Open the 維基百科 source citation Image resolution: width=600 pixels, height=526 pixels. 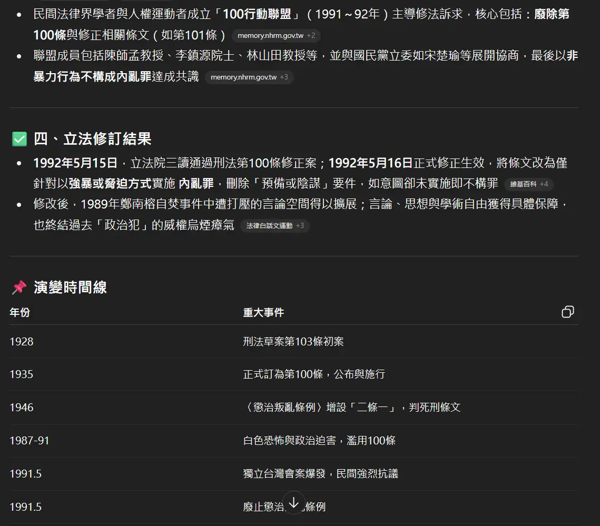(525, 184)
